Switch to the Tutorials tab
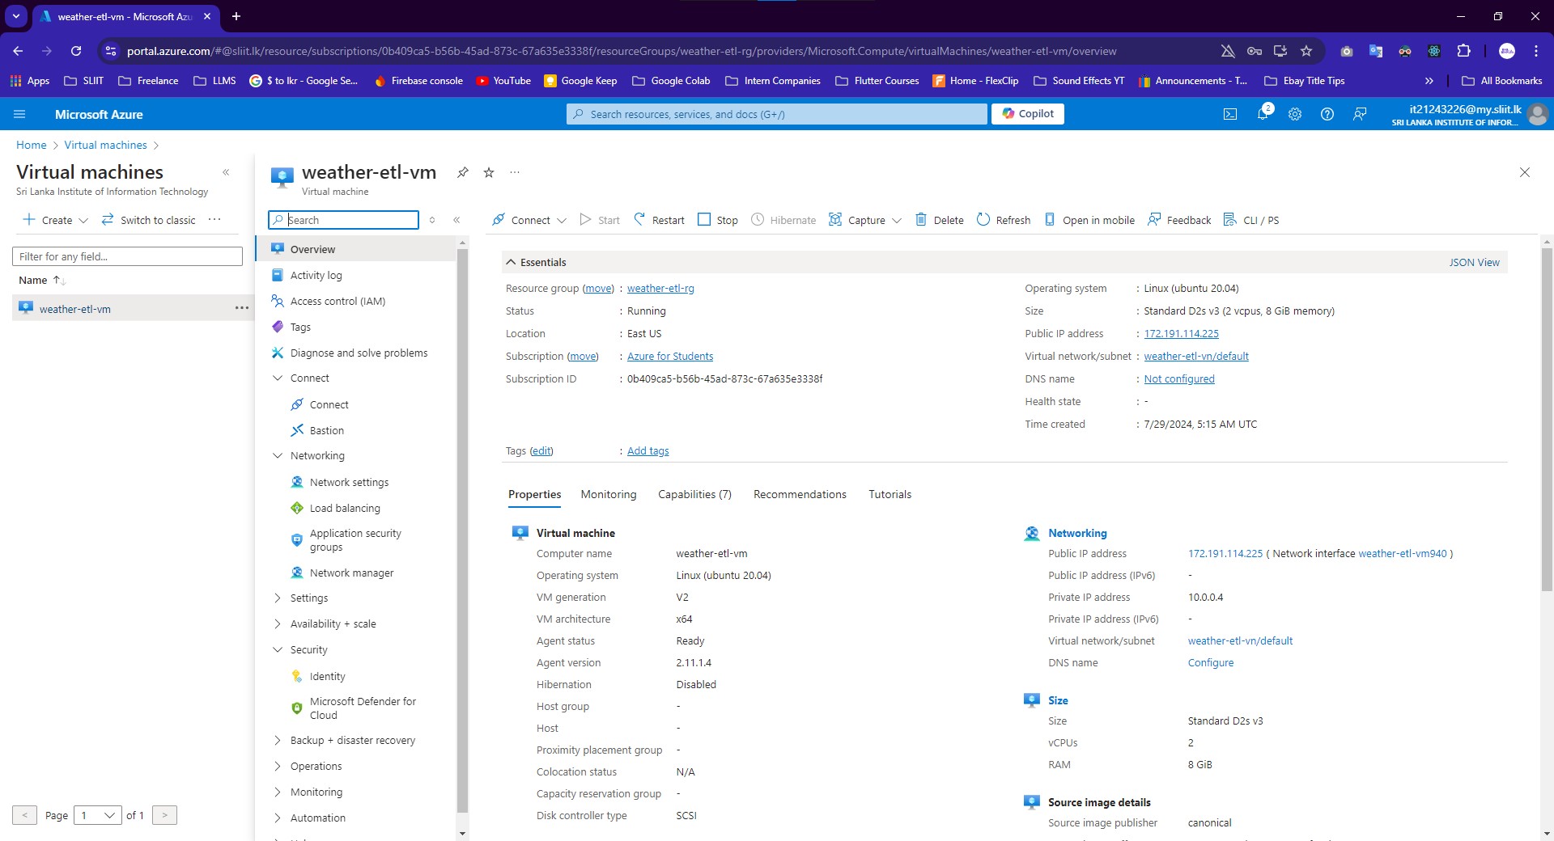 click(x=890, y=494)
